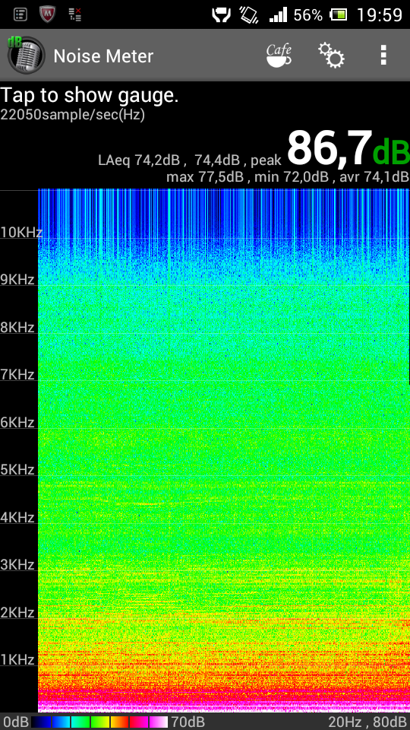Tap the 86,7 dB peak reading
This screenshot has width=410, height=730.
pyautogui.click(x=348, y=149)
